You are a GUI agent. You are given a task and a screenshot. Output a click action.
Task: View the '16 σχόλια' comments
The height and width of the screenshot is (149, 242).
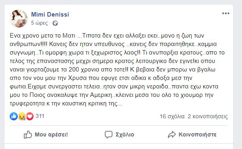click(x=172, y=116)
